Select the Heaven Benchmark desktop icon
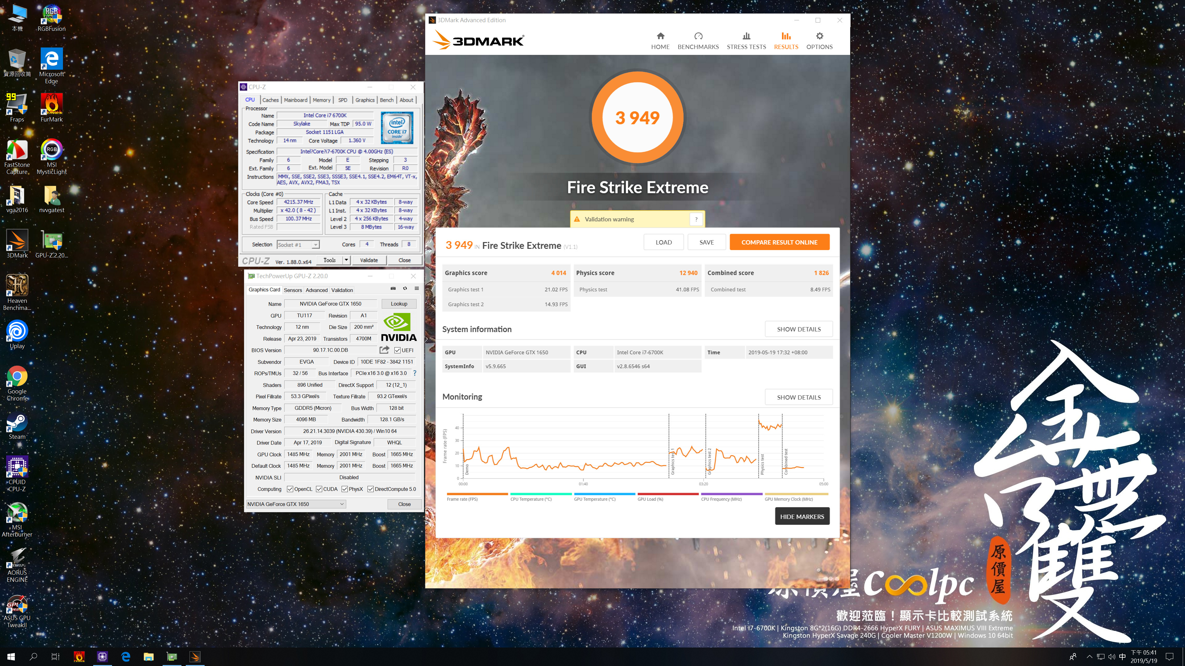Image resolution: width=1185 pixels, height=666 pixels. pos(17,292)
